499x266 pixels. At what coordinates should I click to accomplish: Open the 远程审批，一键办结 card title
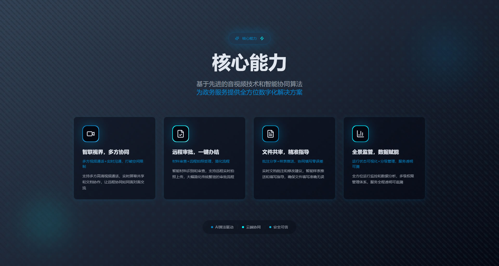tap(195, 152)
